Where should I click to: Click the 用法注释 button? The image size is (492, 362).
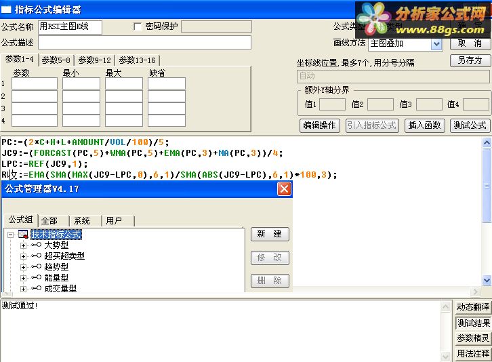(473, 354)
